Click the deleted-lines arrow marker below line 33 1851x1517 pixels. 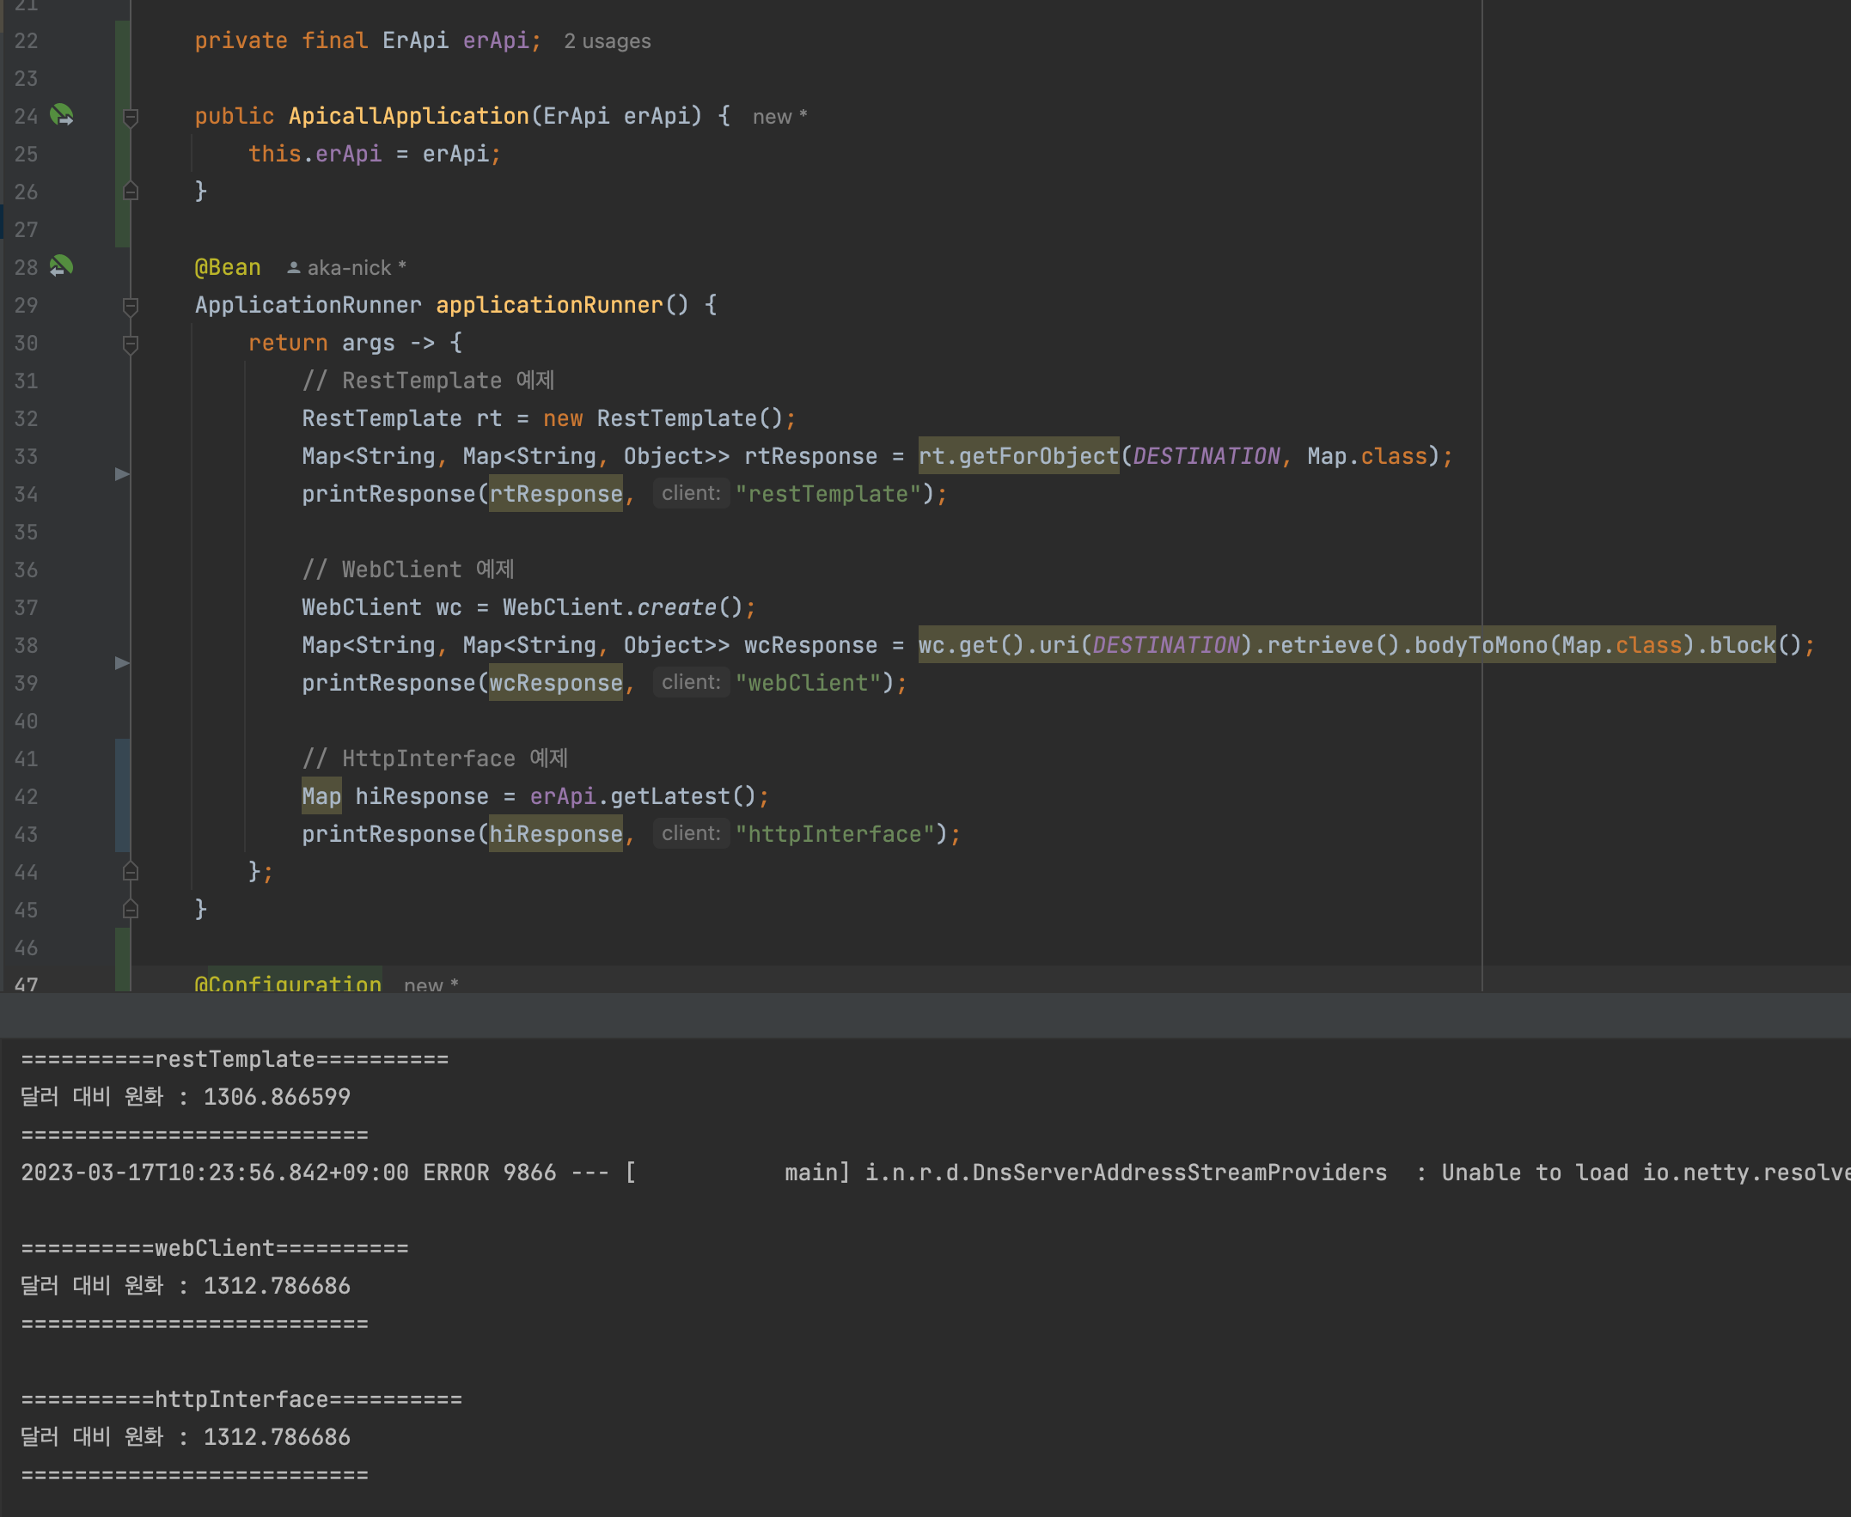tap(122, 474)
